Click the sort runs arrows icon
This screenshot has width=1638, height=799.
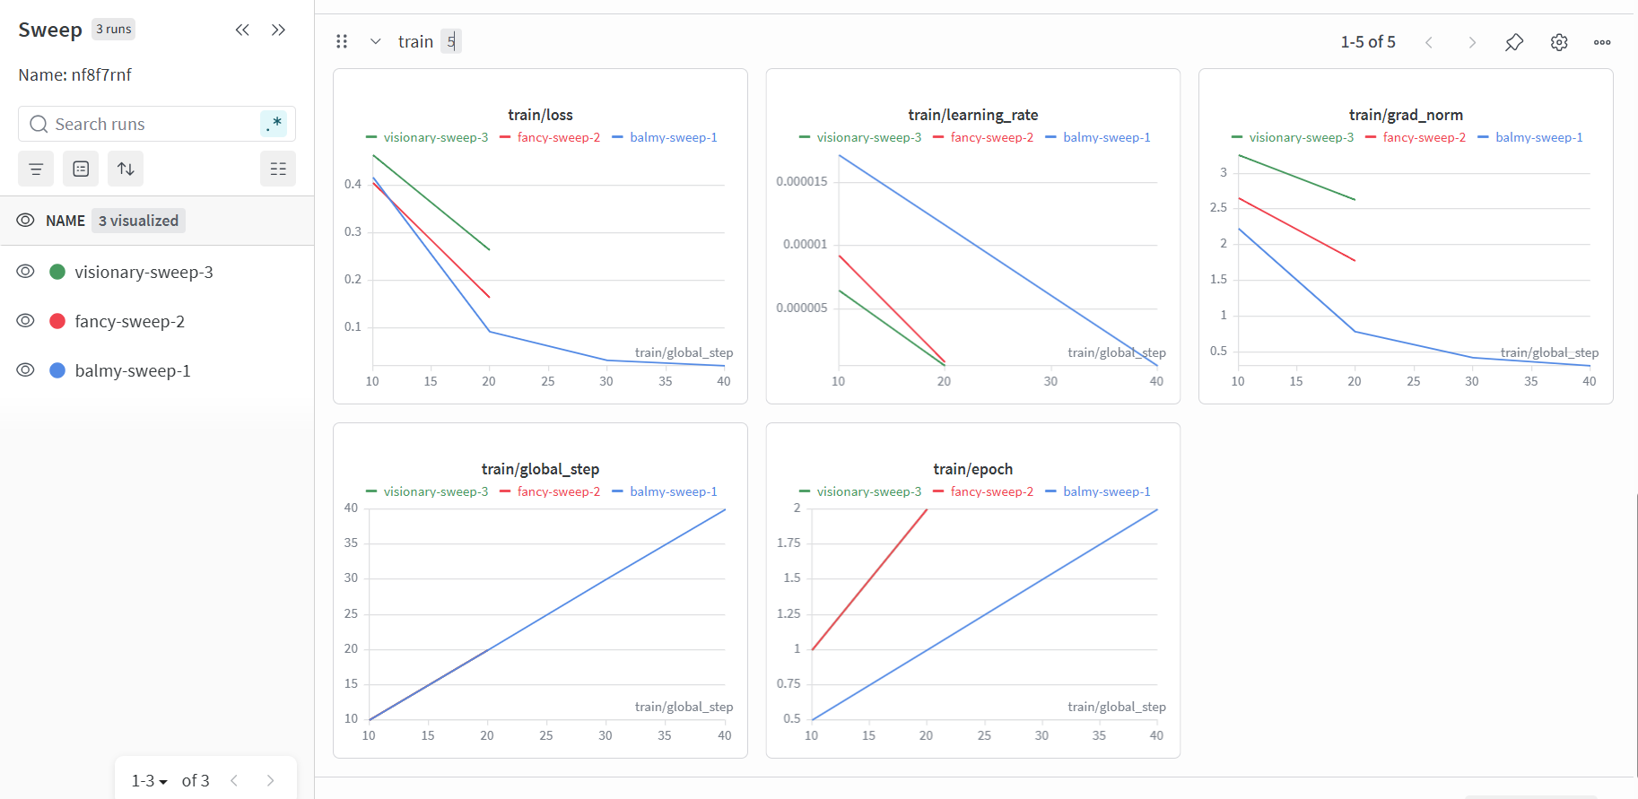(x=126, y=169)
